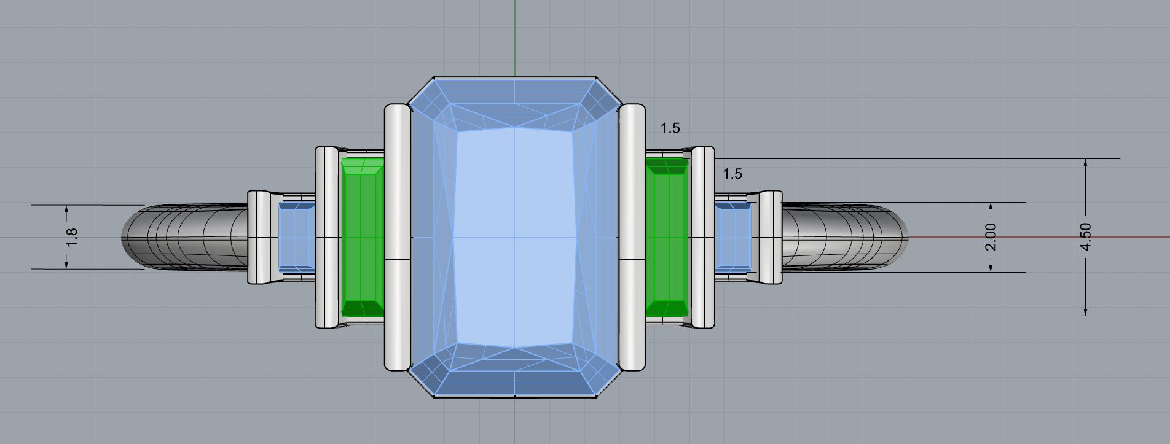Click the left green baguette stone
Screen dimensions: 1170x444
point(363,236)
